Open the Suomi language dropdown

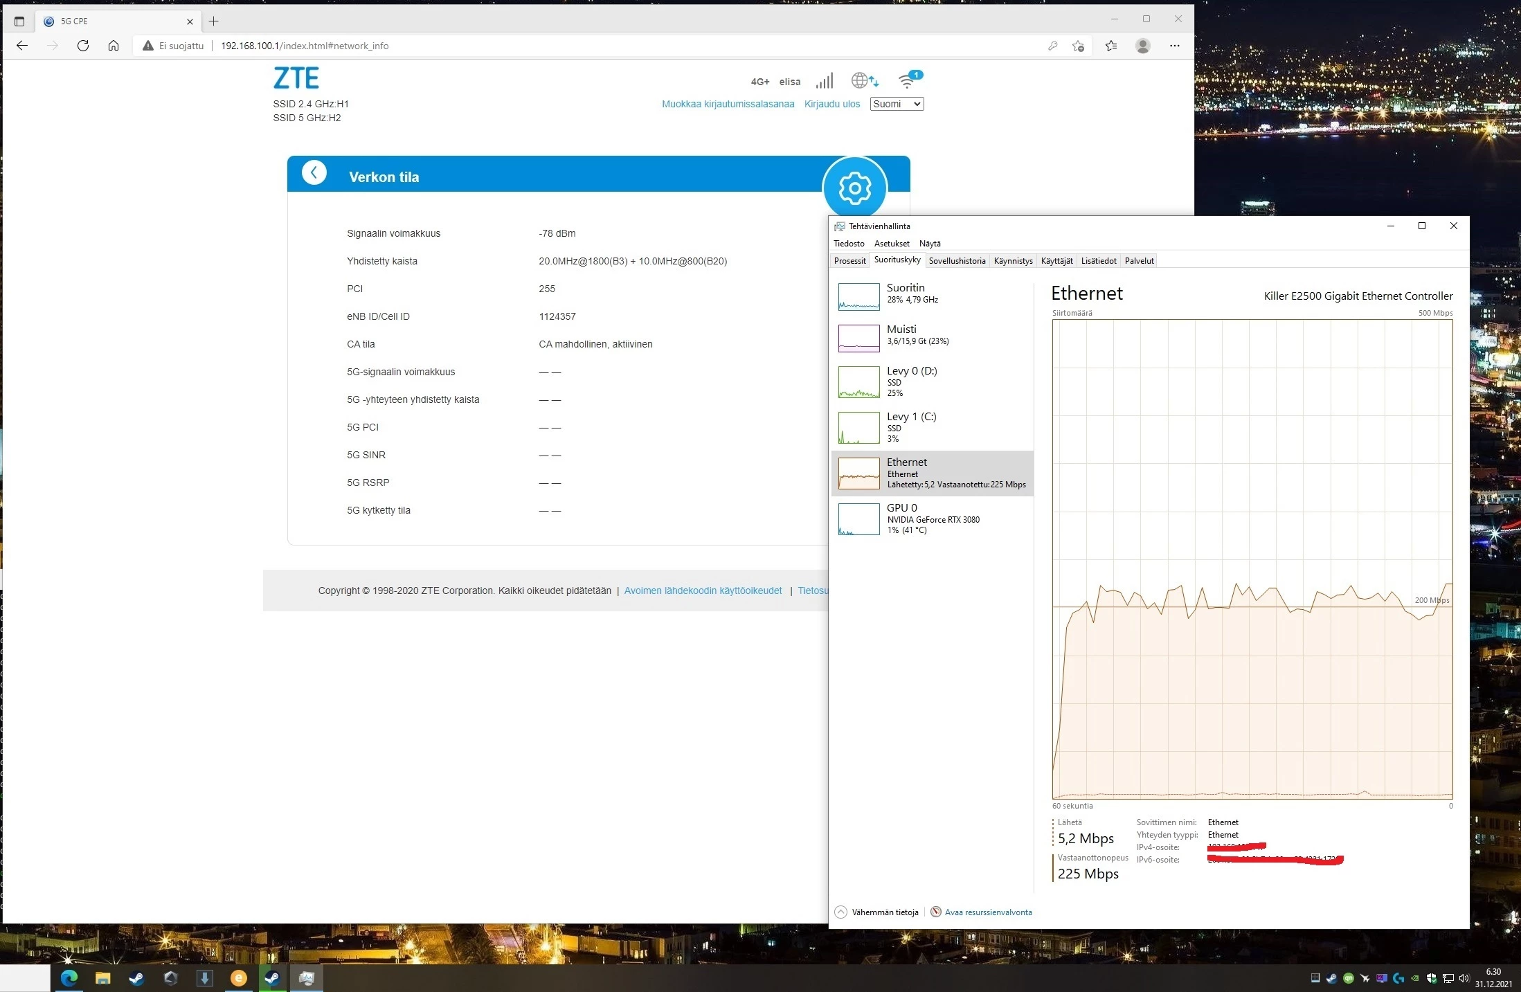coord(897,104)
